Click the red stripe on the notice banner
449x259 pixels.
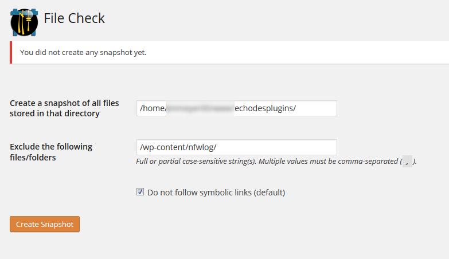tap(11, 52)
